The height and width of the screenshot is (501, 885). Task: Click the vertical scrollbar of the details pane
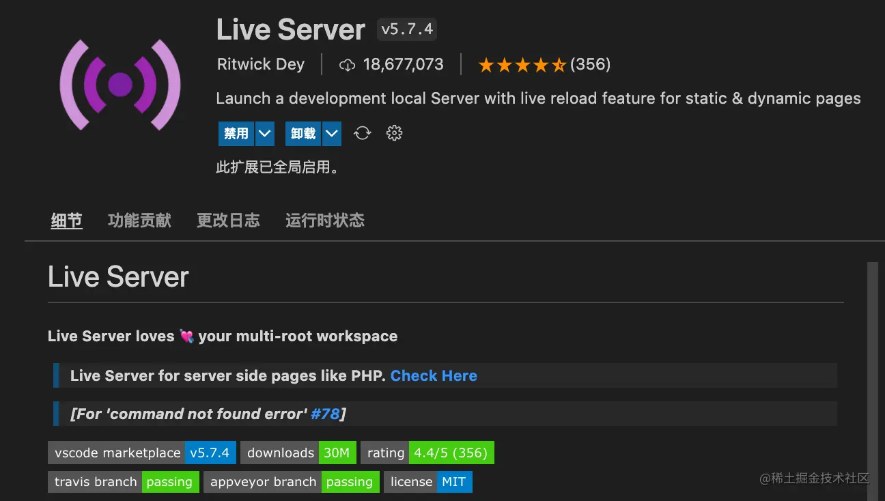[x=872, y=381]
